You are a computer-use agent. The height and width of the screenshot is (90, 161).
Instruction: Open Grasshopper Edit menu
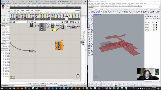[15, 10]
